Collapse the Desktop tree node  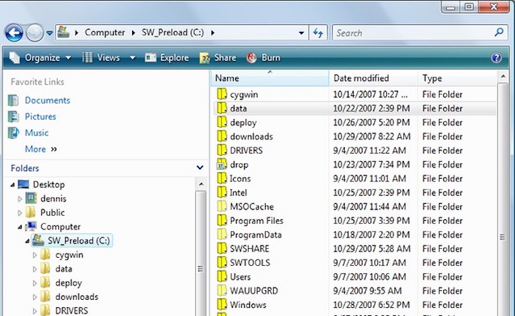pos(12,185)
